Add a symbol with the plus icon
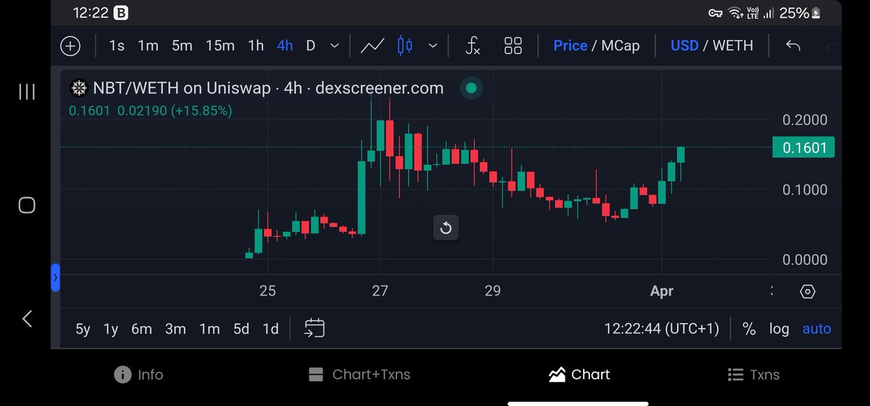This screenshot has height=406, width=870. pos(70,46)
